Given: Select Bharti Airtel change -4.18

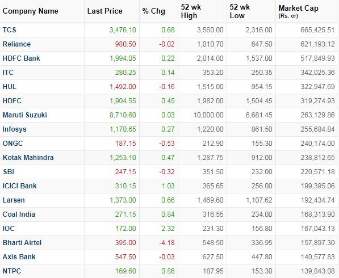Looking at the screenshot, I should tap(167, 243).
